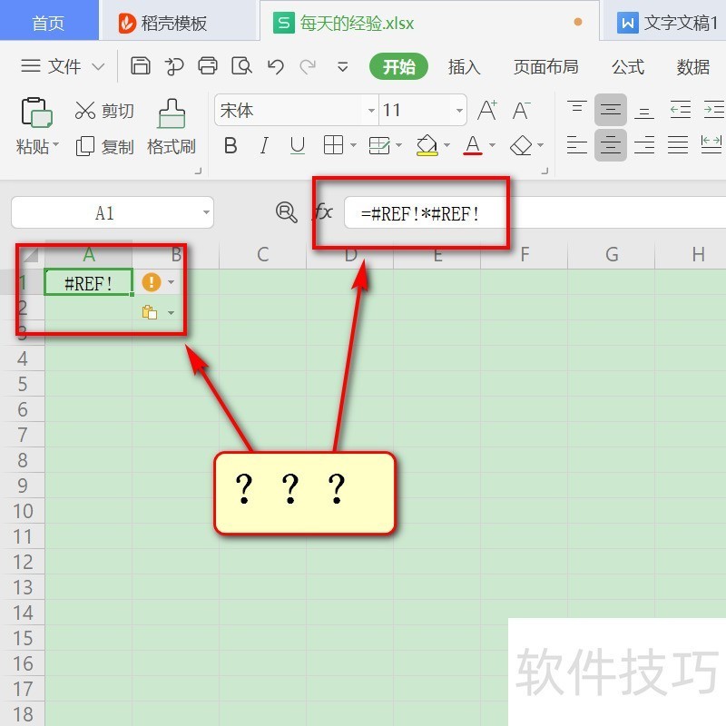Copy selection with 复制

[x=104, y=147]
